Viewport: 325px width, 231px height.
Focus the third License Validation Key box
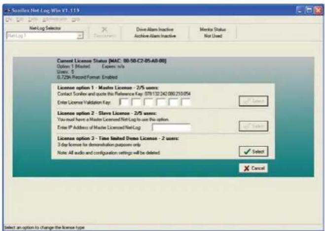[148, 102]
